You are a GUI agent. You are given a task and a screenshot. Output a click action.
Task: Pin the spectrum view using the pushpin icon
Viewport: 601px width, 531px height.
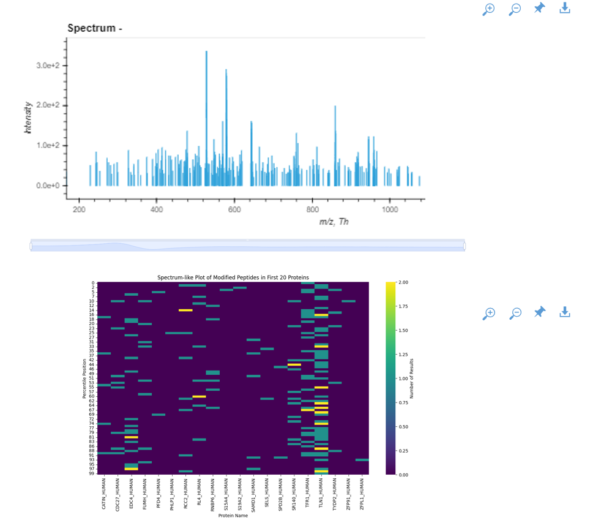coord(539,9)
